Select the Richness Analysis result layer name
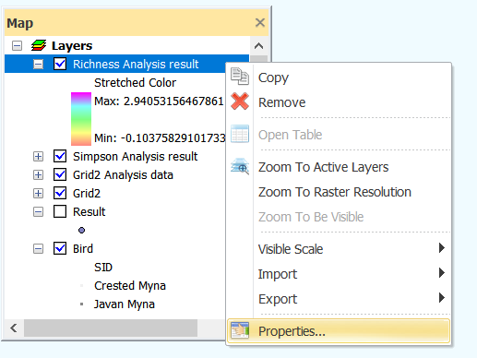The height and width of the screenshot is (358, 477). point(136,65)
